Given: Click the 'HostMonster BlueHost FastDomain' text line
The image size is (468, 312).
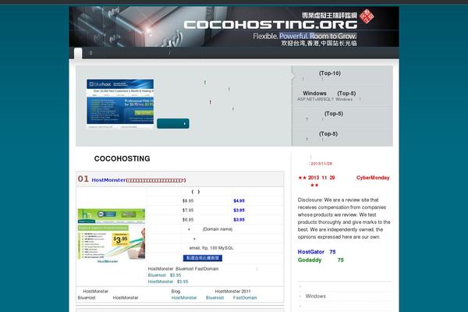Looking at the screenshot, I should [183, 268].
